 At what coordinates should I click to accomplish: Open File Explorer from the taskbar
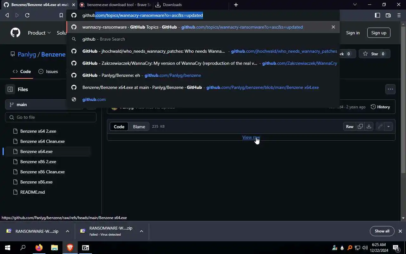55,248
